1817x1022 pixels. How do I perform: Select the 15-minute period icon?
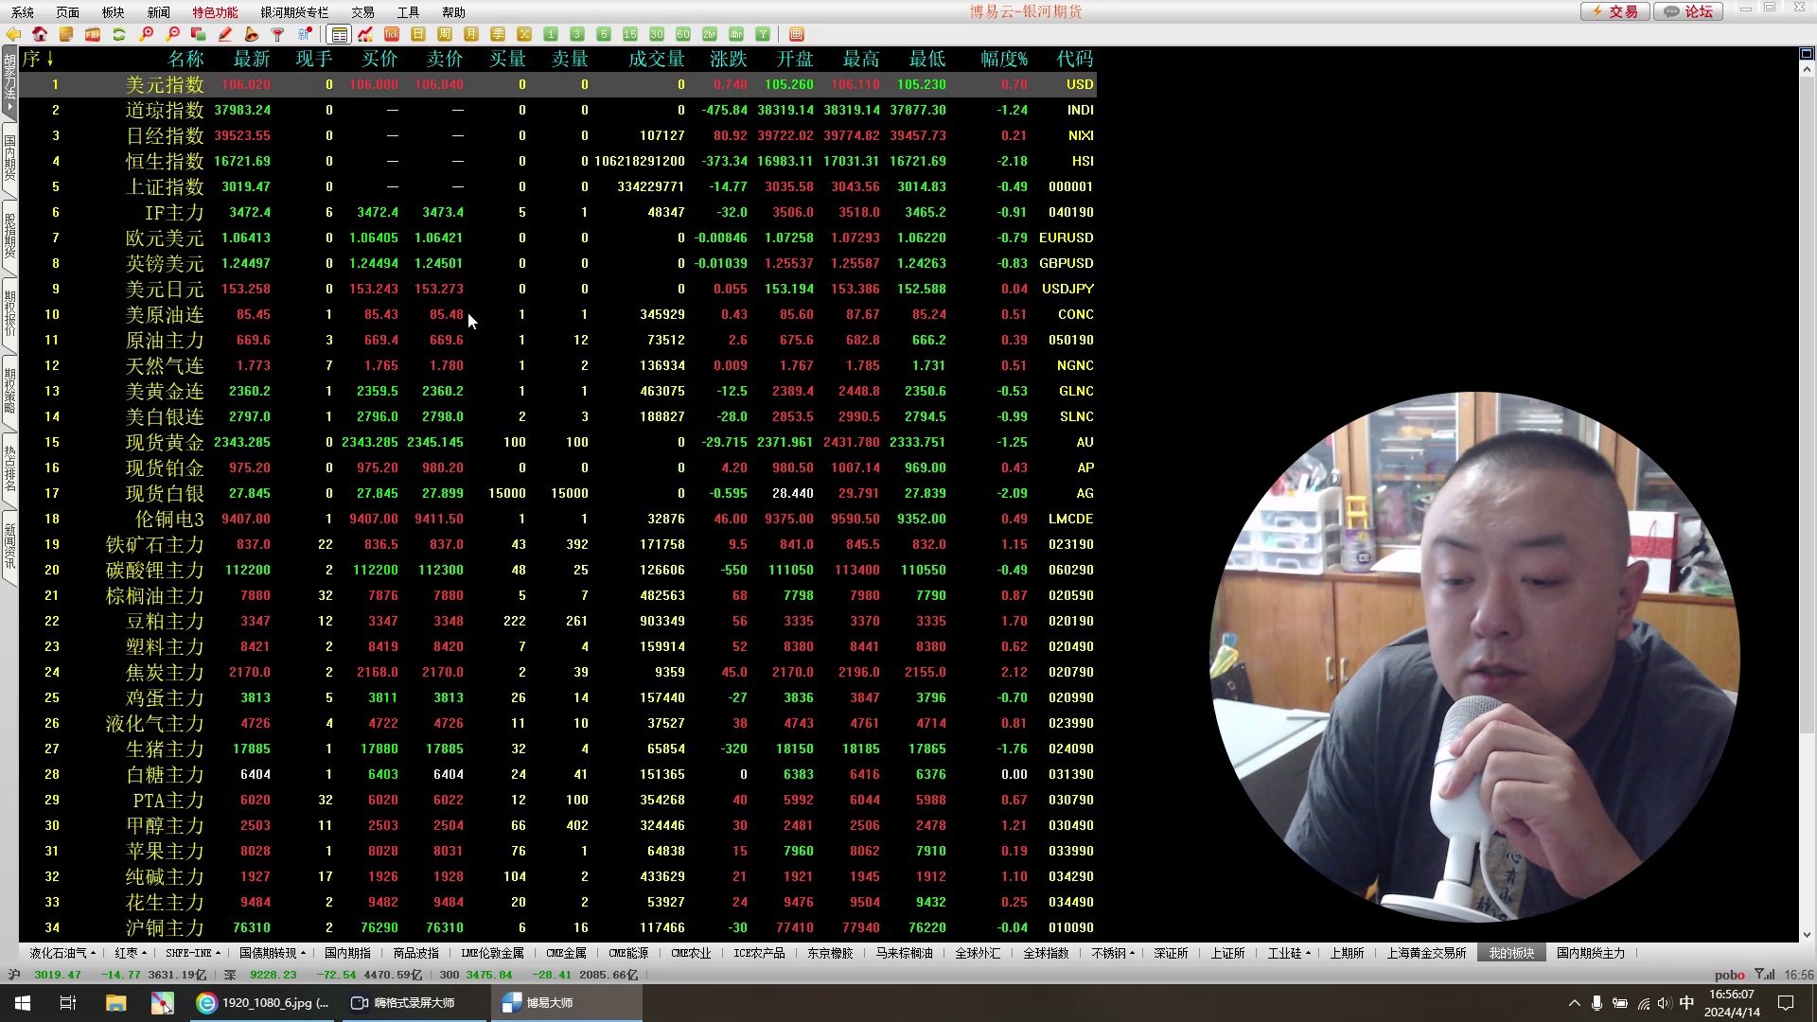point(630,34)
